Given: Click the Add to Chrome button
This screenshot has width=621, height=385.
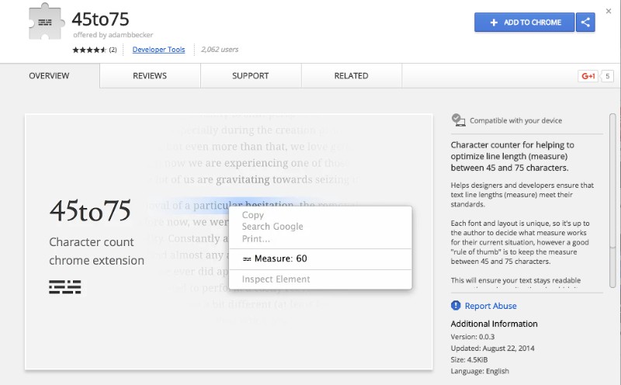Looking at the screenshot, I should tap(525, 23).
